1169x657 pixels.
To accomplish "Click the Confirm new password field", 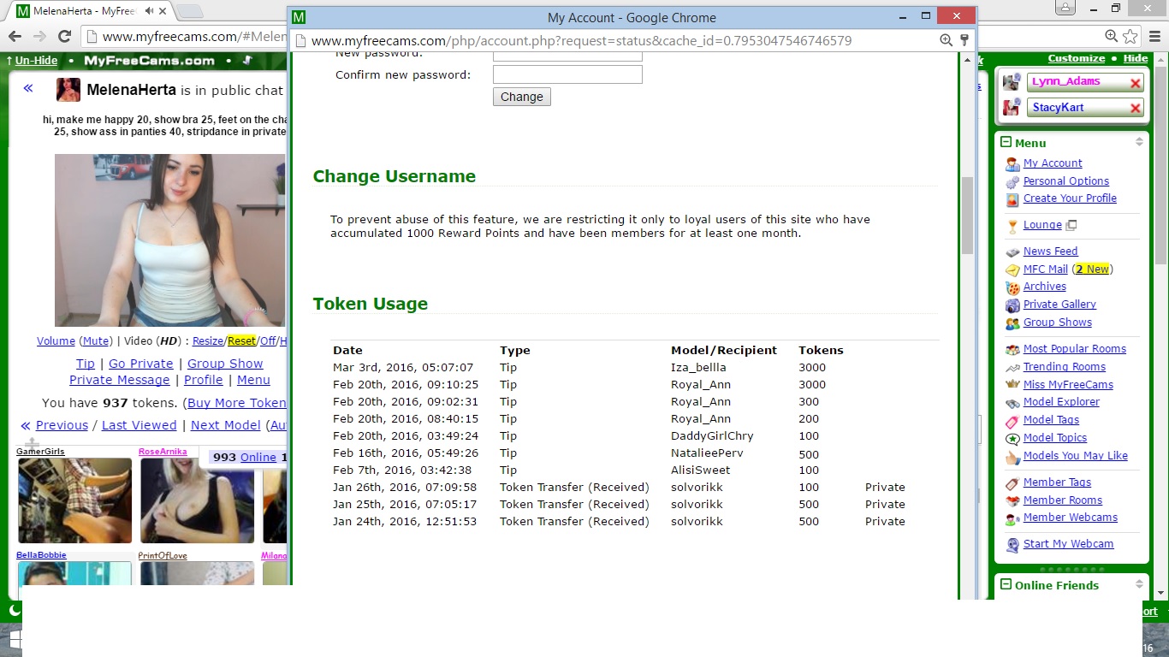I will coord(567,74).
